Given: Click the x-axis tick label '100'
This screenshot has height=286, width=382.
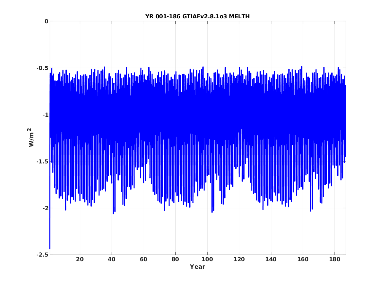Looking at the screenshot, I should pyautogui.click(x=207, y=259).
